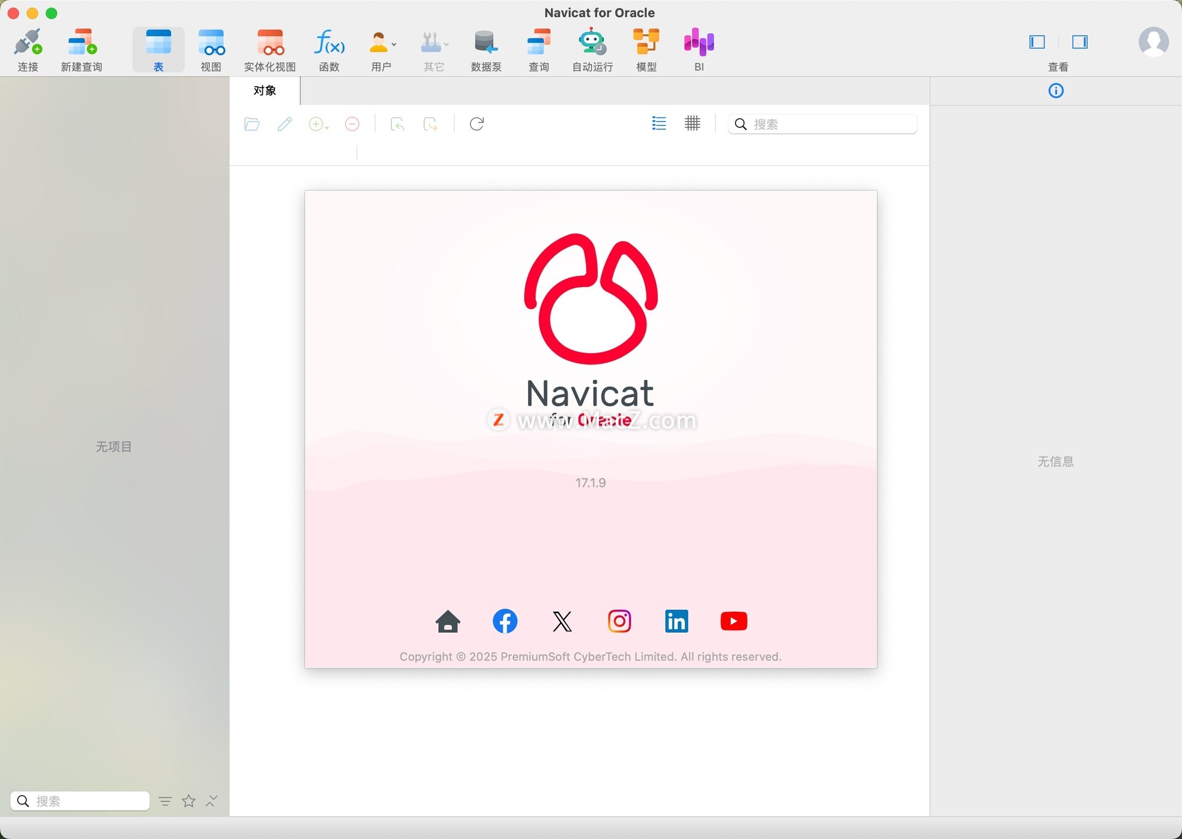Click the export wizard icon

(430, 124)
